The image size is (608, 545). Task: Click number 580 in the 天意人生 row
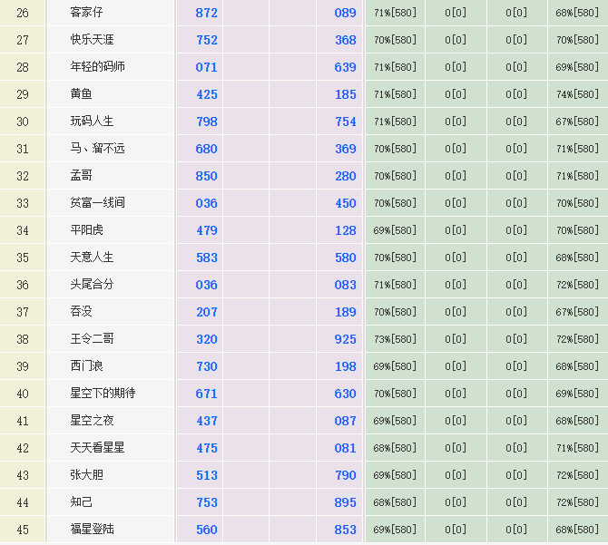[345, 258]
